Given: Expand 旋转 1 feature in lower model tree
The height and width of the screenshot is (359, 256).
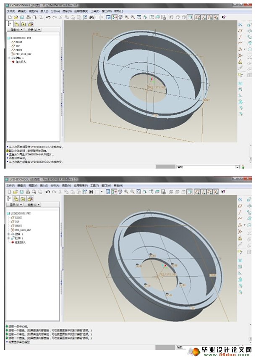Looking at the screenshot, I should [x=9, y=234].
